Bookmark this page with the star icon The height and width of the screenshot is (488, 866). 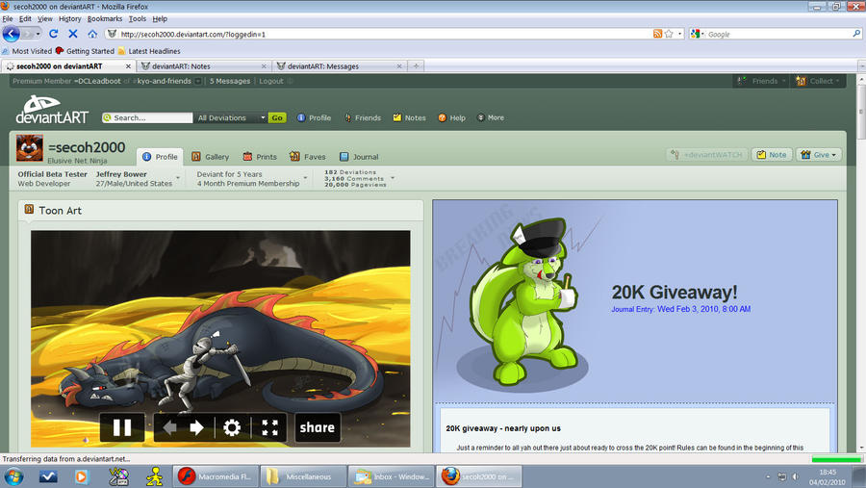pos(669,34)
